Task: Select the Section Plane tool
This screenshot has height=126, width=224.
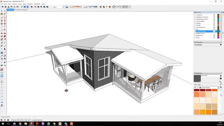Action: (x=5, y=65)
